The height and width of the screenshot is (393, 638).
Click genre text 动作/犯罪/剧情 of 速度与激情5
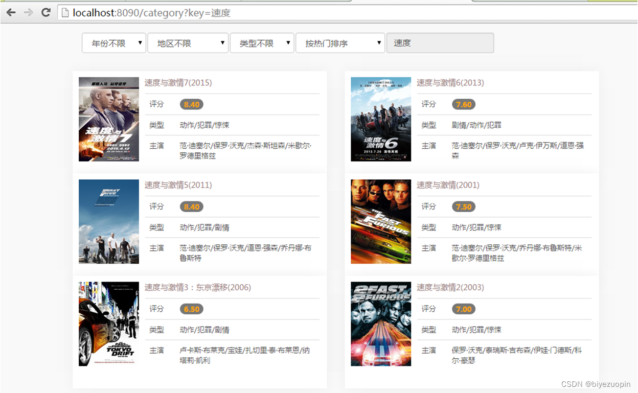pyautogui.click(x=204, y=227)
